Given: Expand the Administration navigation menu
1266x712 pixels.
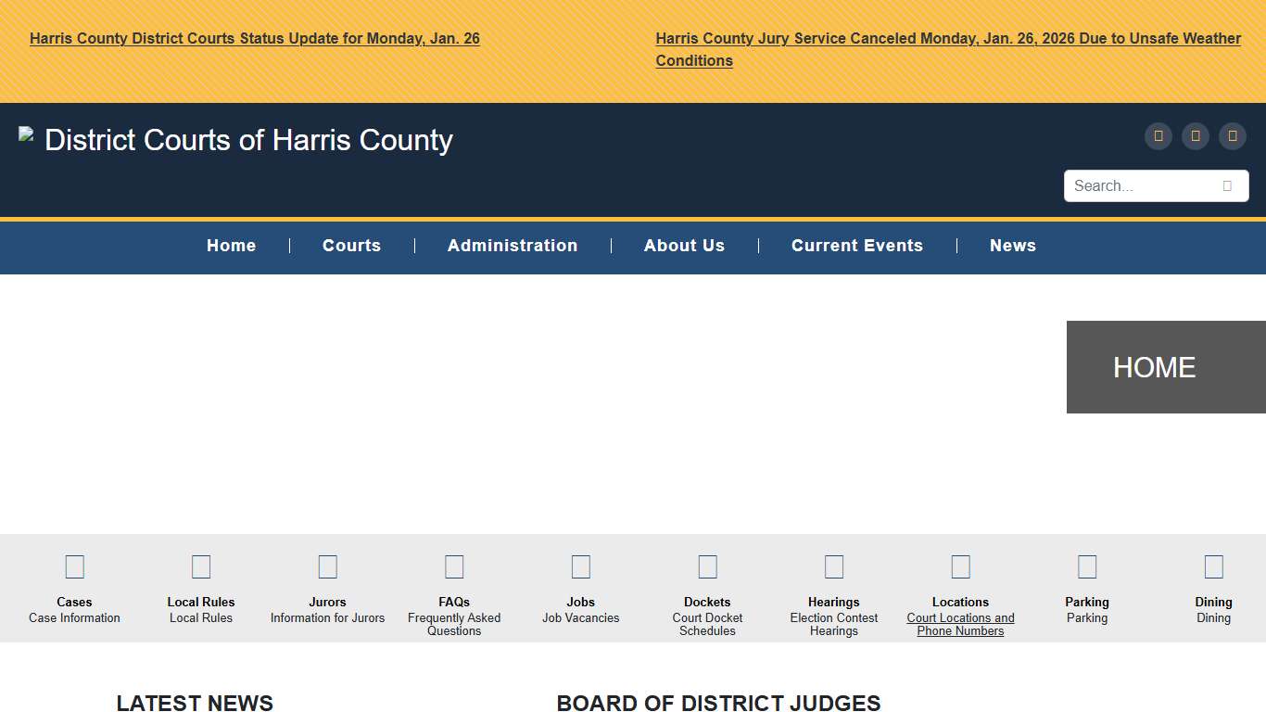Looking at the screenshot, I should (513, 246).
